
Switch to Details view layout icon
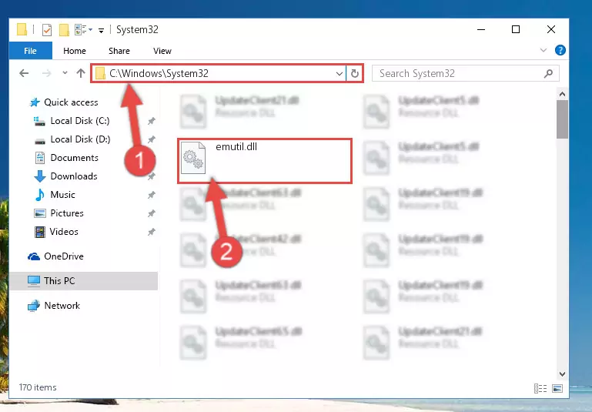(540, 388)
